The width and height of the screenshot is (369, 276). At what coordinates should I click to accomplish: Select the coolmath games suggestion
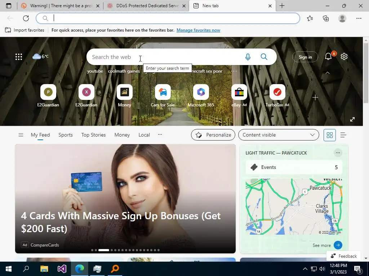pyautogui.click(x=124, y=71)
